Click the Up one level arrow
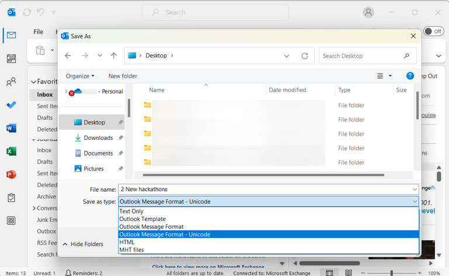 pyautogui.click(x=113, y=56)
